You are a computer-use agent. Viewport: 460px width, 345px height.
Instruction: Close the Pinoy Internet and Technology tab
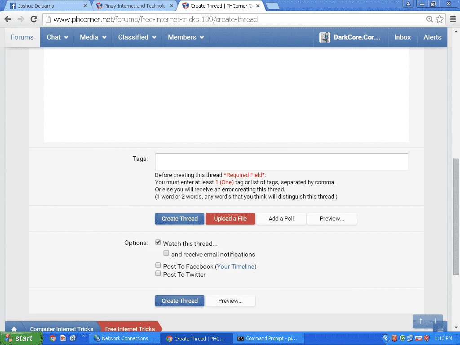coord(172,5)
